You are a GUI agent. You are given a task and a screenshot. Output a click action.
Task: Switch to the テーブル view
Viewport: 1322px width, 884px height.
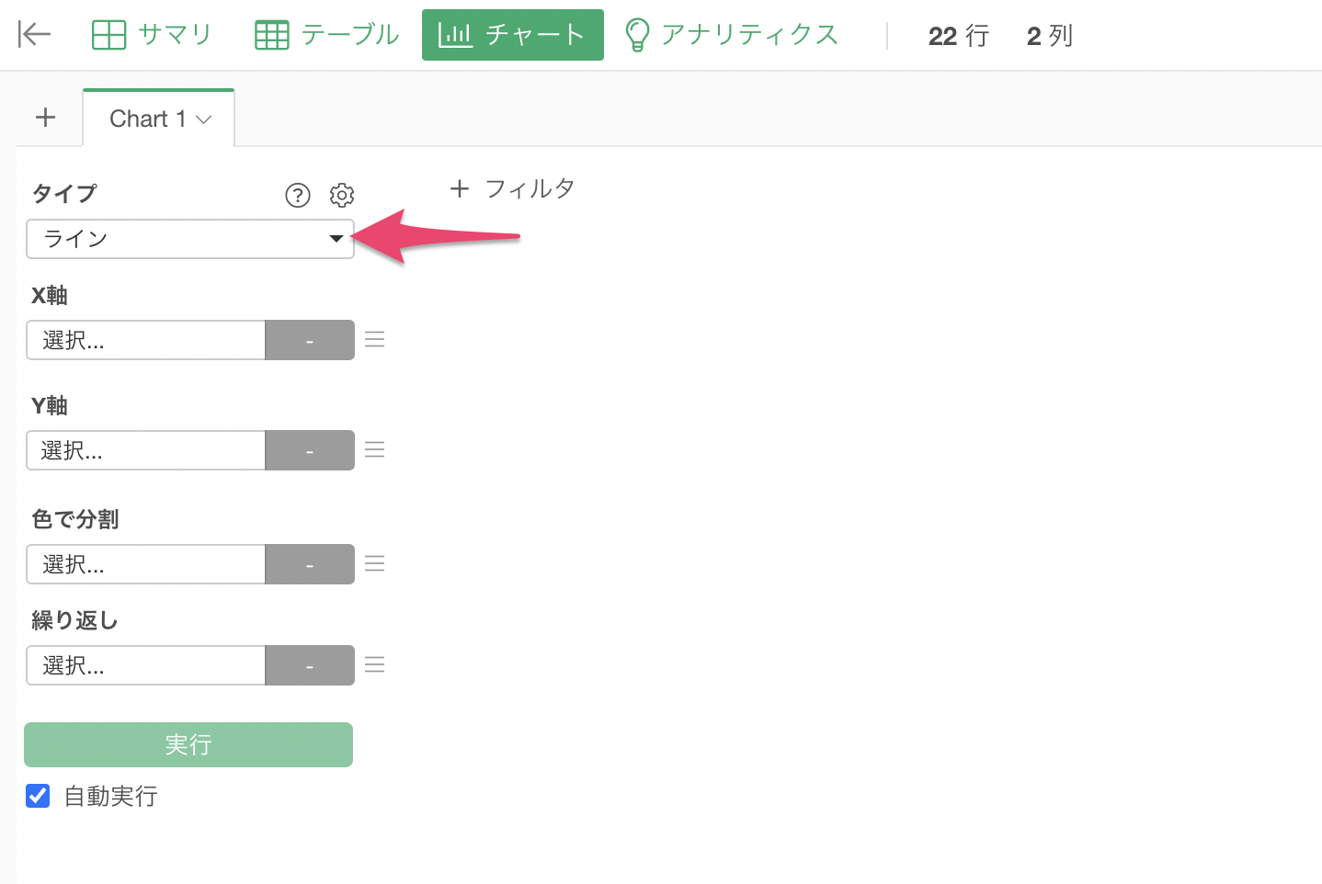(326, 35)
